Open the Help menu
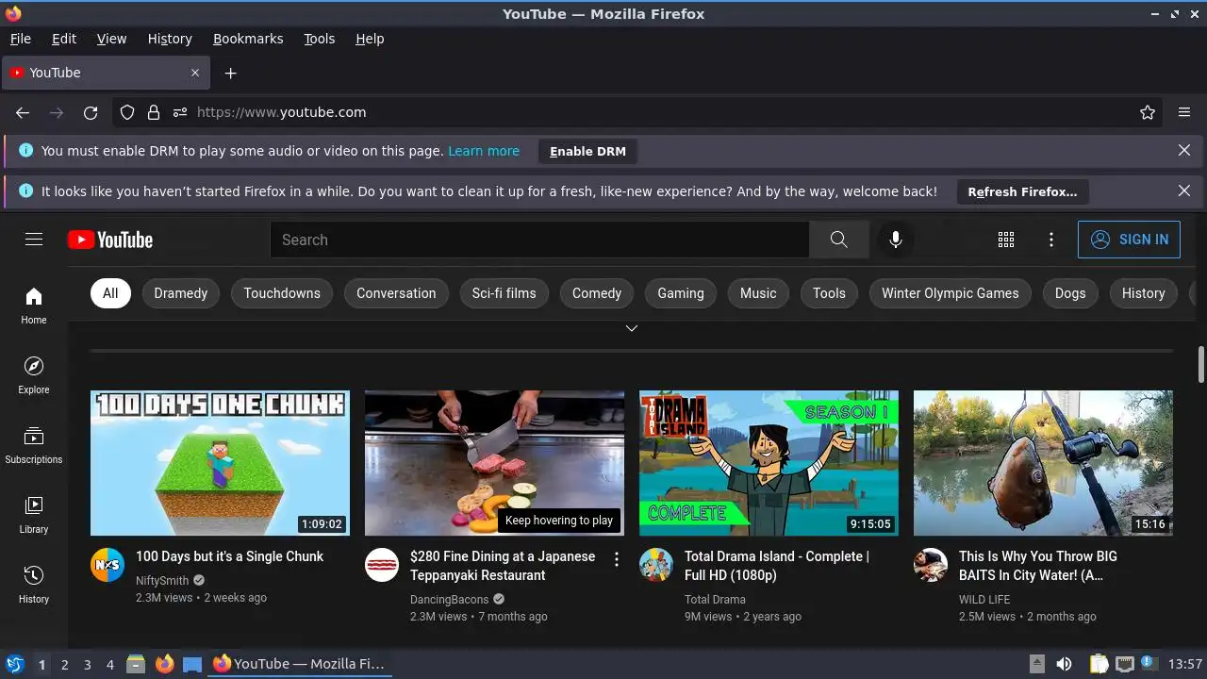The height and width of the screenshot is (679, 1207). (x=370, y=39)
